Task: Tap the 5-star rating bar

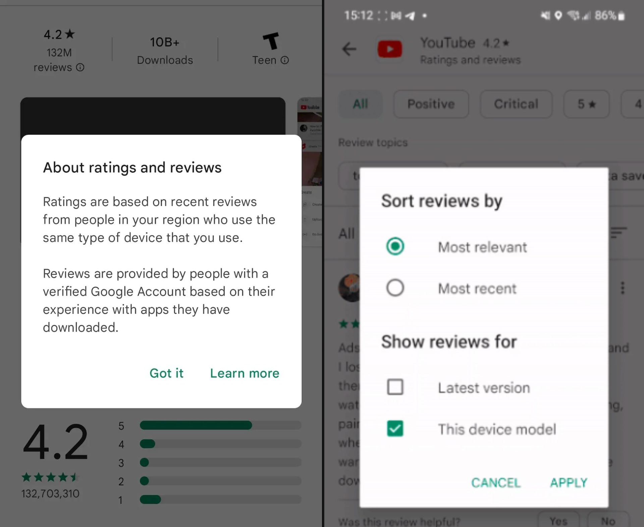Action: 220,425
